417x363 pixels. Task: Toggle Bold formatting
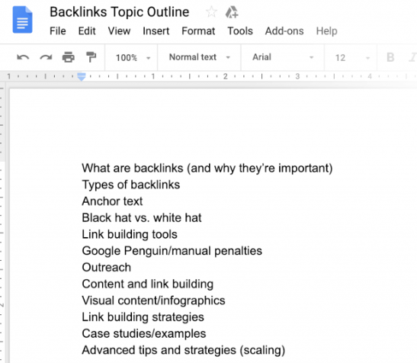coord(390,57)
